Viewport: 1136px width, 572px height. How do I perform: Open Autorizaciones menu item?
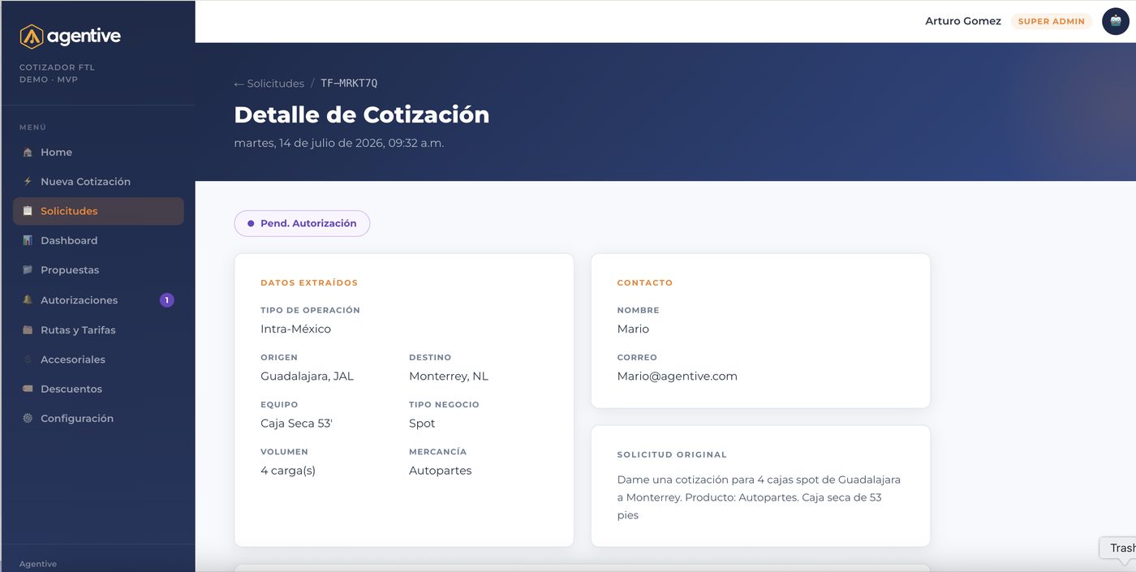pyautogui.click(x=98, y=300)
